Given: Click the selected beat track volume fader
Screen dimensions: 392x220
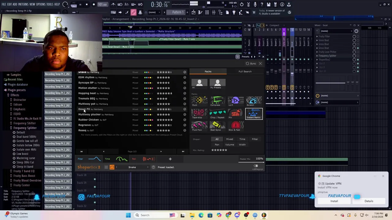Looking at the screenshot, I should 292,74.
